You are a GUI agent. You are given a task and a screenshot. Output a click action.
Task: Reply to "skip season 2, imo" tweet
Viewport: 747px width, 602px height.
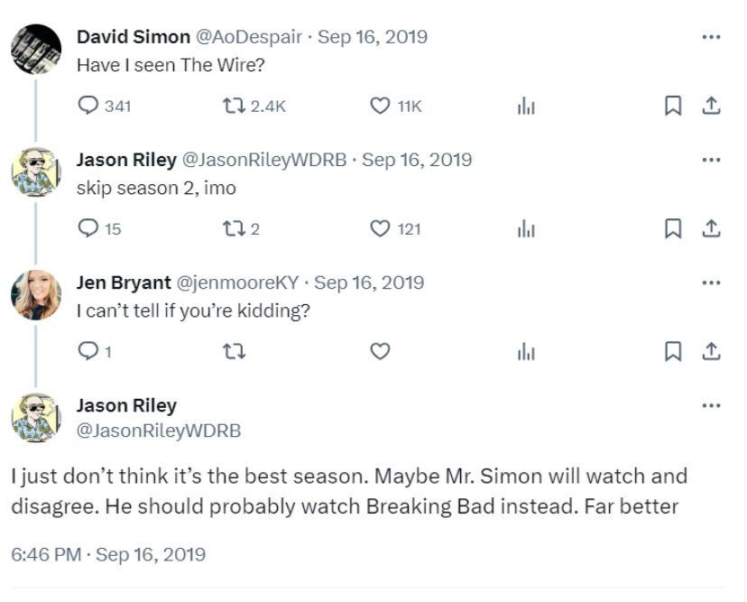(88, 229)
